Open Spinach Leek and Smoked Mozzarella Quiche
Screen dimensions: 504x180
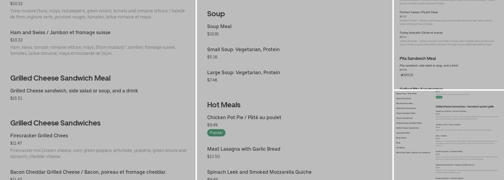[259, 172]
